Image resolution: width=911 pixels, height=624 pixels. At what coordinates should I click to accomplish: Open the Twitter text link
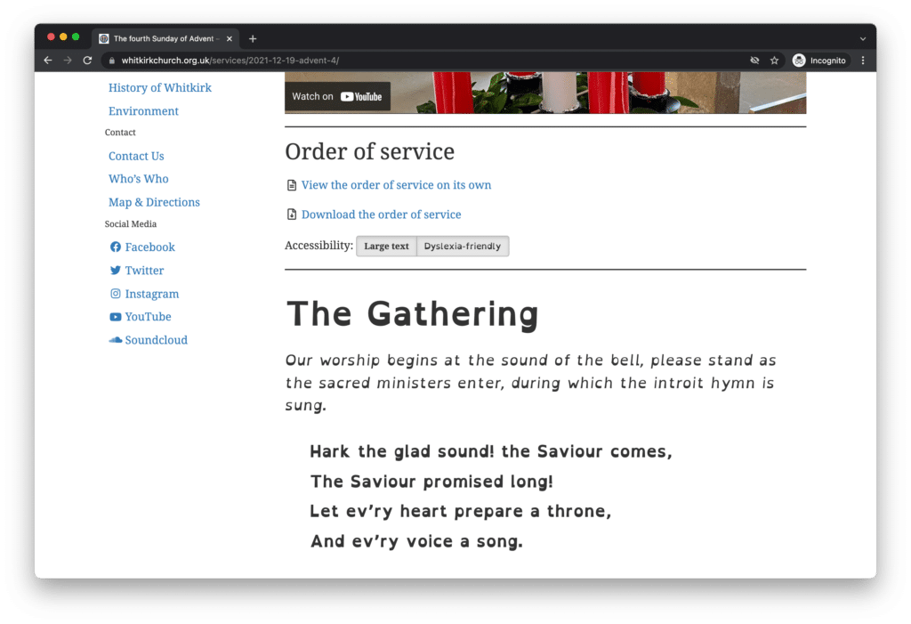(145, 271)
